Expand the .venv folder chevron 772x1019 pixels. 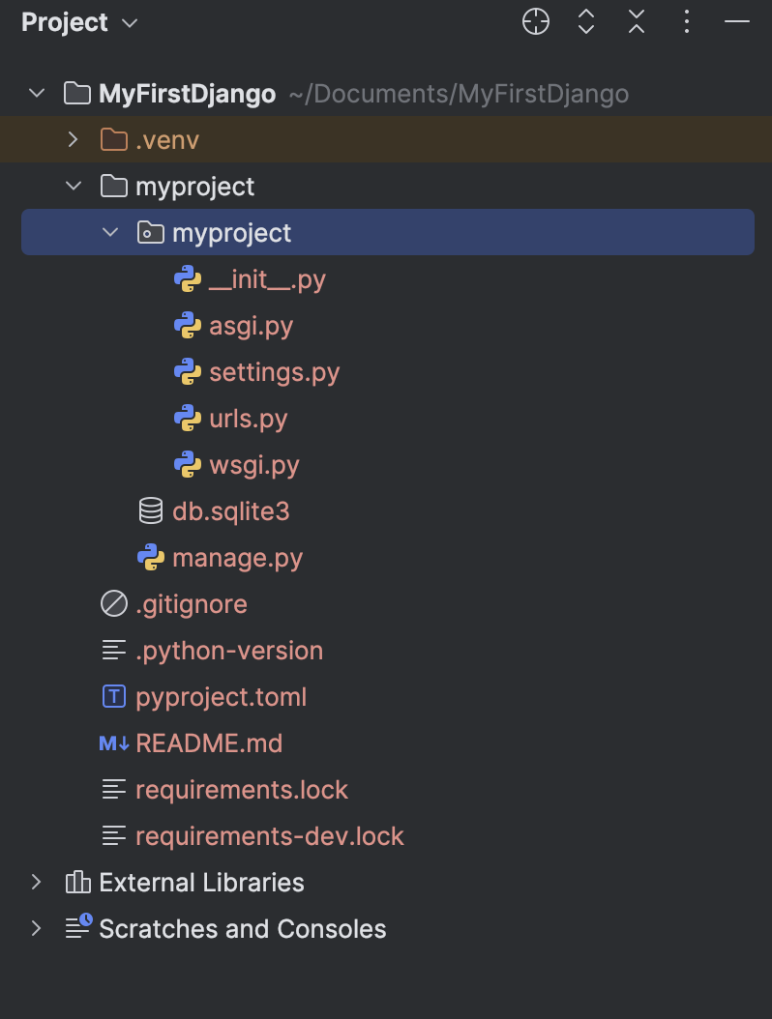tap(73, 140)
